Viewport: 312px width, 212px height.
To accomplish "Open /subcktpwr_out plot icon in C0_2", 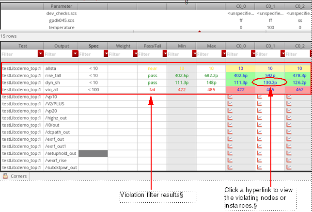I will [289, 167].
